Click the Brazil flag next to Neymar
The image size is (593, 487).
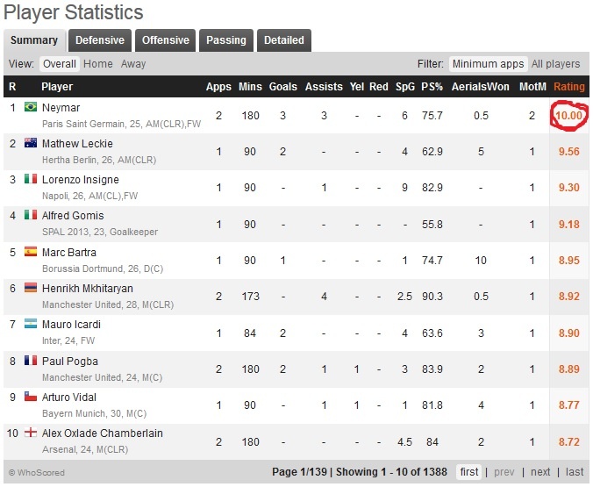pyautogui.click(x=31, y=108)
